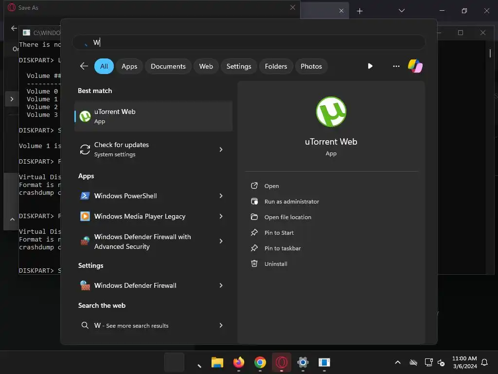The width and height of the screenshot is (498, 374).
Task: Select the All filter tab
Action: (x=104, y=66)
